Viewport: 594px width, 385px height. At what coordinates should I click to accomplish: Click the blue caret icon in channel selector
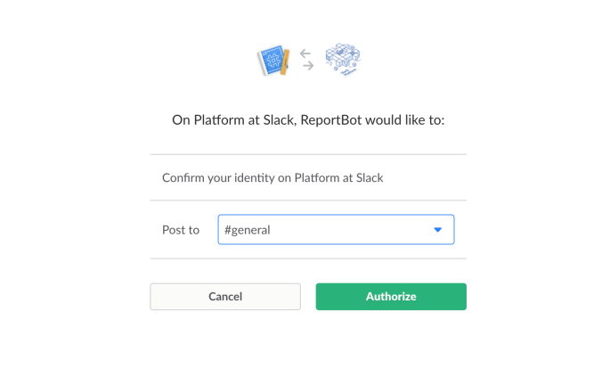click(438, 230)
